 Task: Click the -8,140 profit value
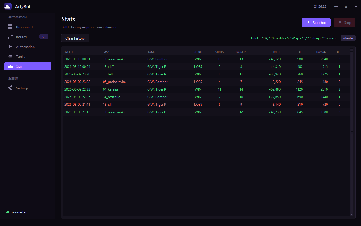point(275,105)
